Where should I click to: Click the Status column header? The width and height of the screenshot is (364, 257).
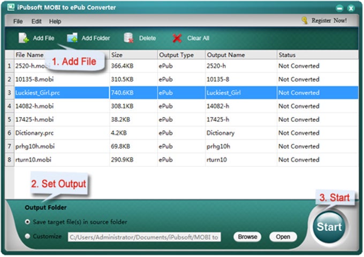click(317, 55)
